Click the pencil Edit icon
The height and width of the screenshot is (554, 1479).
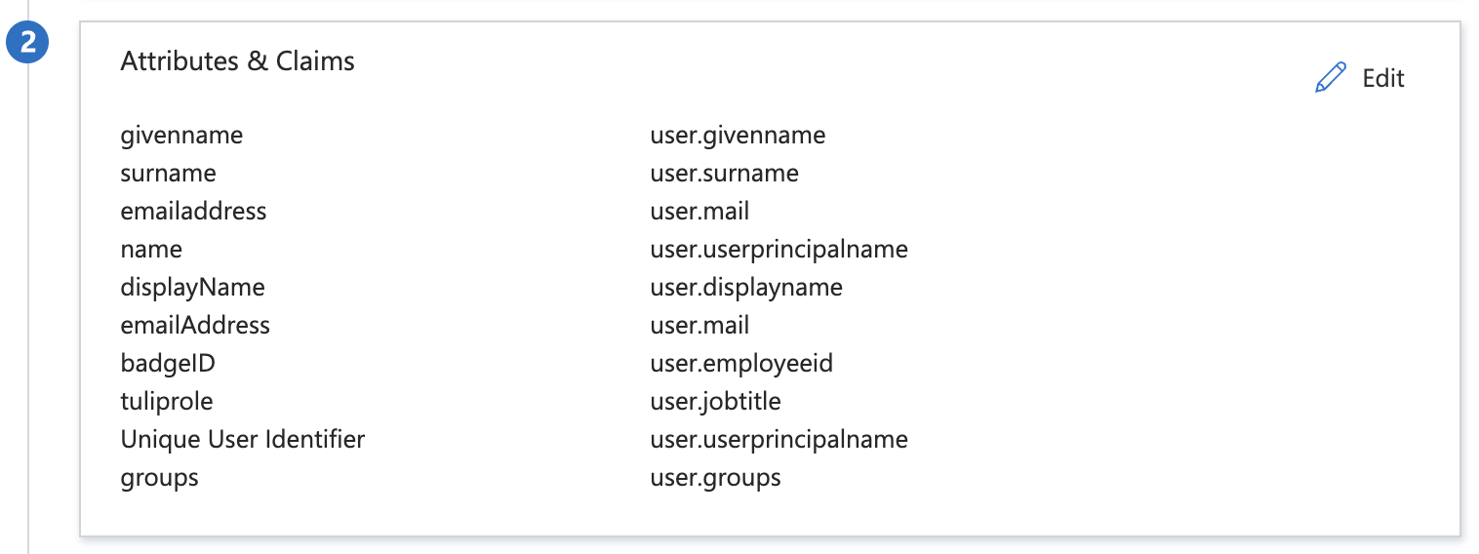pos(1330,78)
